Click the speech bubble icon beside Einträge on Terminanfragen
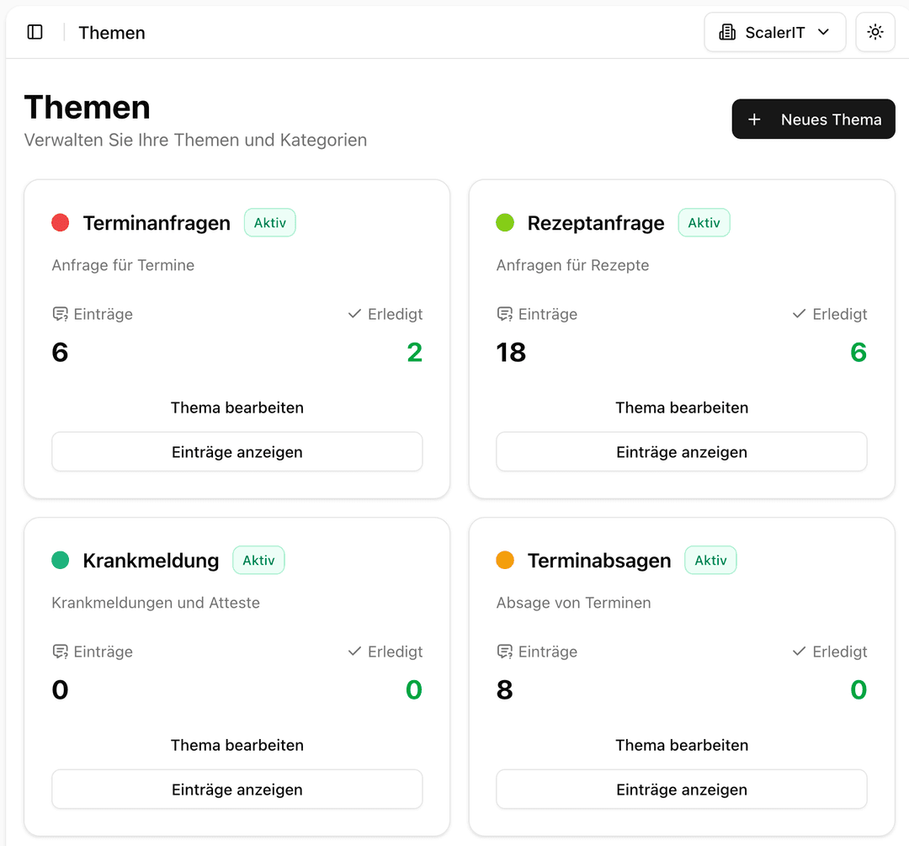Image resolution: width=909 pixels, height=846 pixels. click(x=59, y=313)
